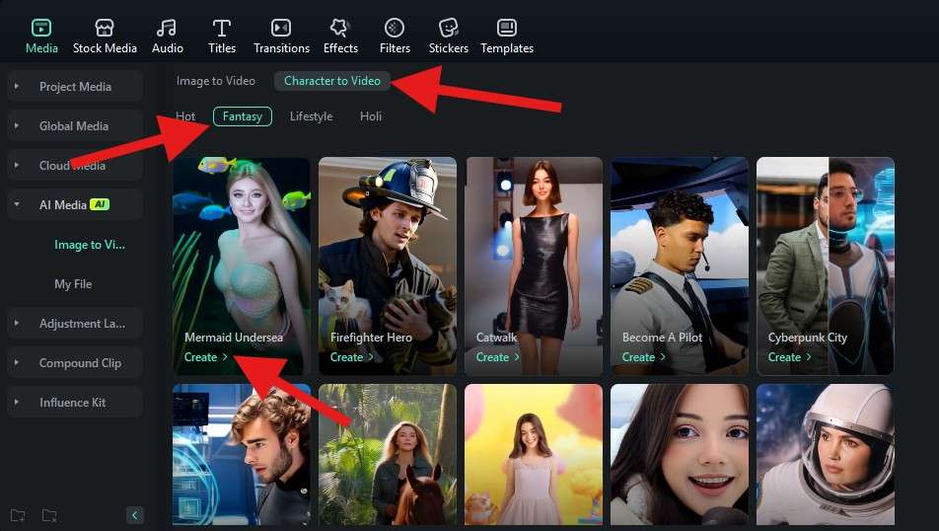
Task: Click the Become A Pilot title text
Action: [662, 338]
